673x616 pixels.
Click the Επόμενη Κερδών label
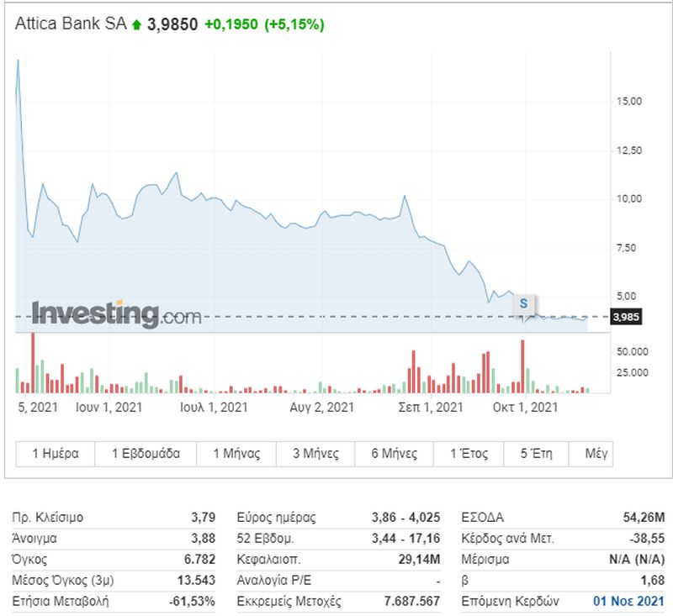[x=510, y=601]
